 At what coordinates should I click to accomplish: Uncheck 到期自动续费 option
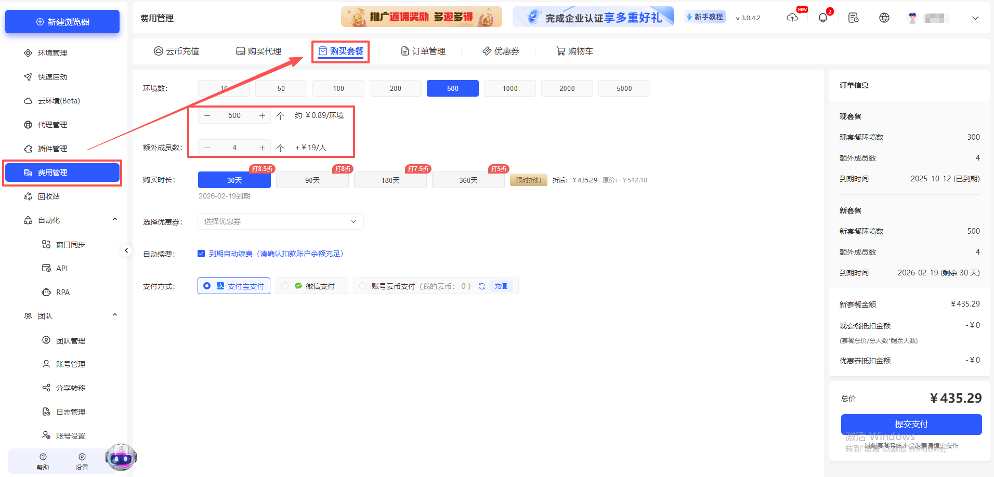pos(201,254)
